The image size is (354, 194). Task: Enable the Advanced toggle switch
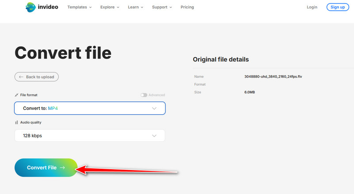point(144,95)
